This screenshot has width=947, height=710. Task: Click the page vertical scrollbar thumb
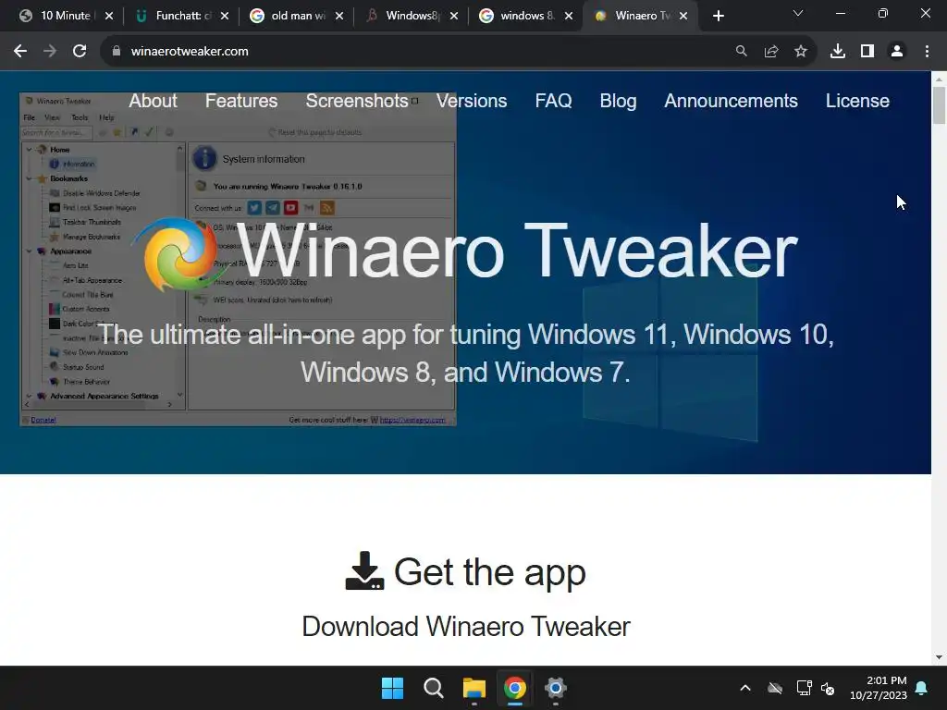tap(939, 105)
